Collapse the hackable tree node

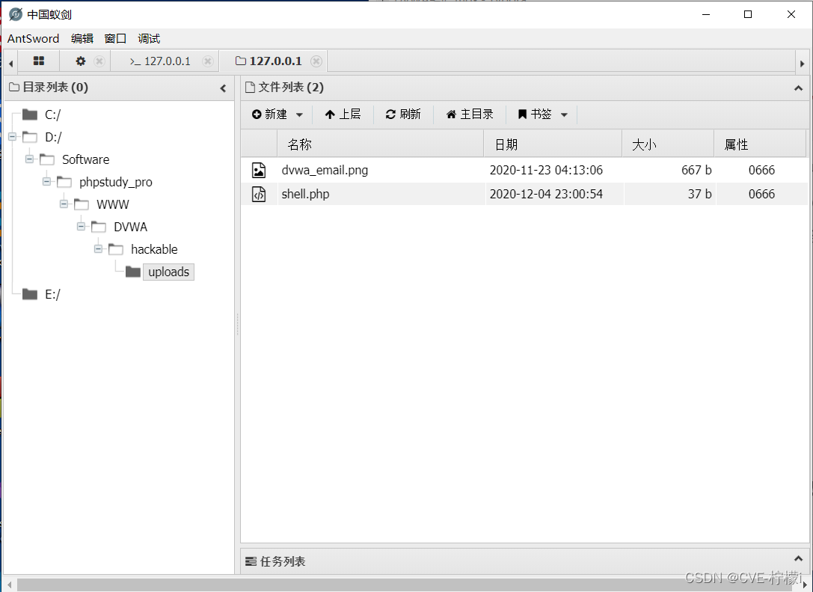(98, 249)
